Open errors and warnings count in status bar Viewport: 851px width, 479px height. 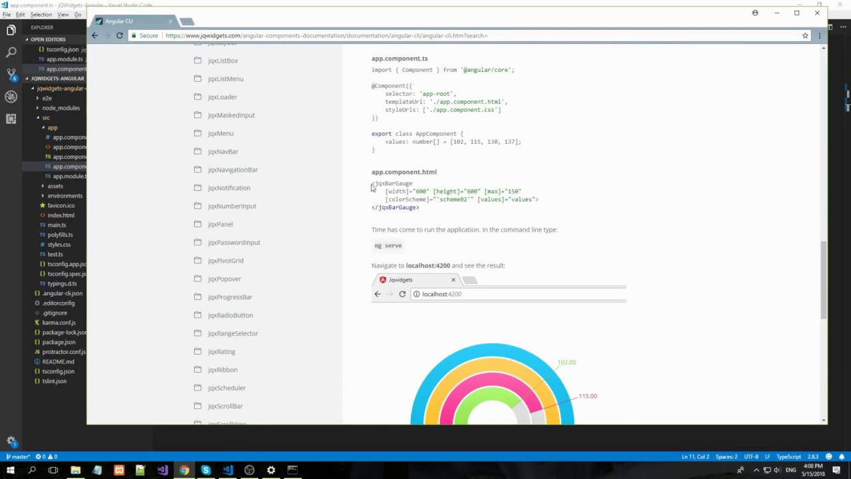point(47,456)
